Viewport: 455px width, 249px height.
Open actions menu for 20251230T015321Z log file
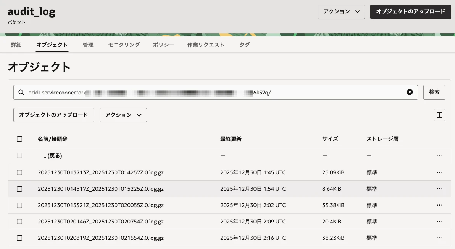click(x=440, y=205)
